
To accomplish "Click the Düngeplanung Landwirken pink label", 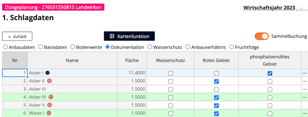I will (53, 7).
